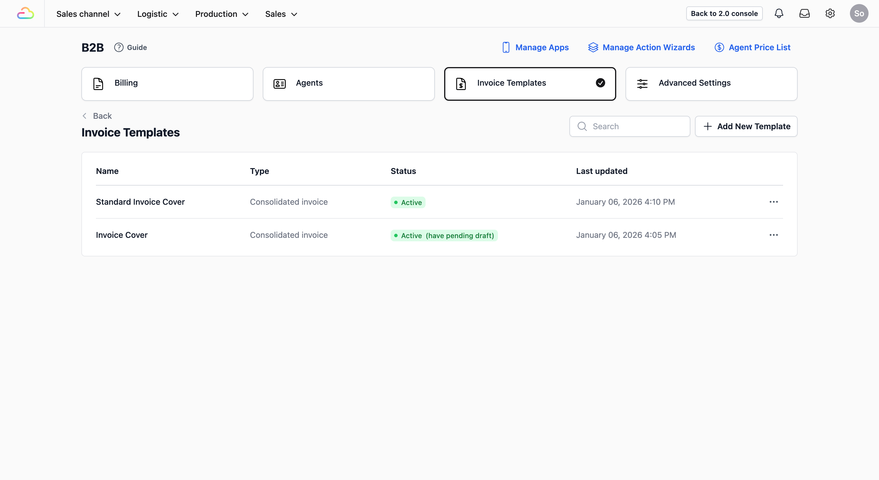Expand the Production dropdown menu
879x480 pixels.
[x=221, y=14]
